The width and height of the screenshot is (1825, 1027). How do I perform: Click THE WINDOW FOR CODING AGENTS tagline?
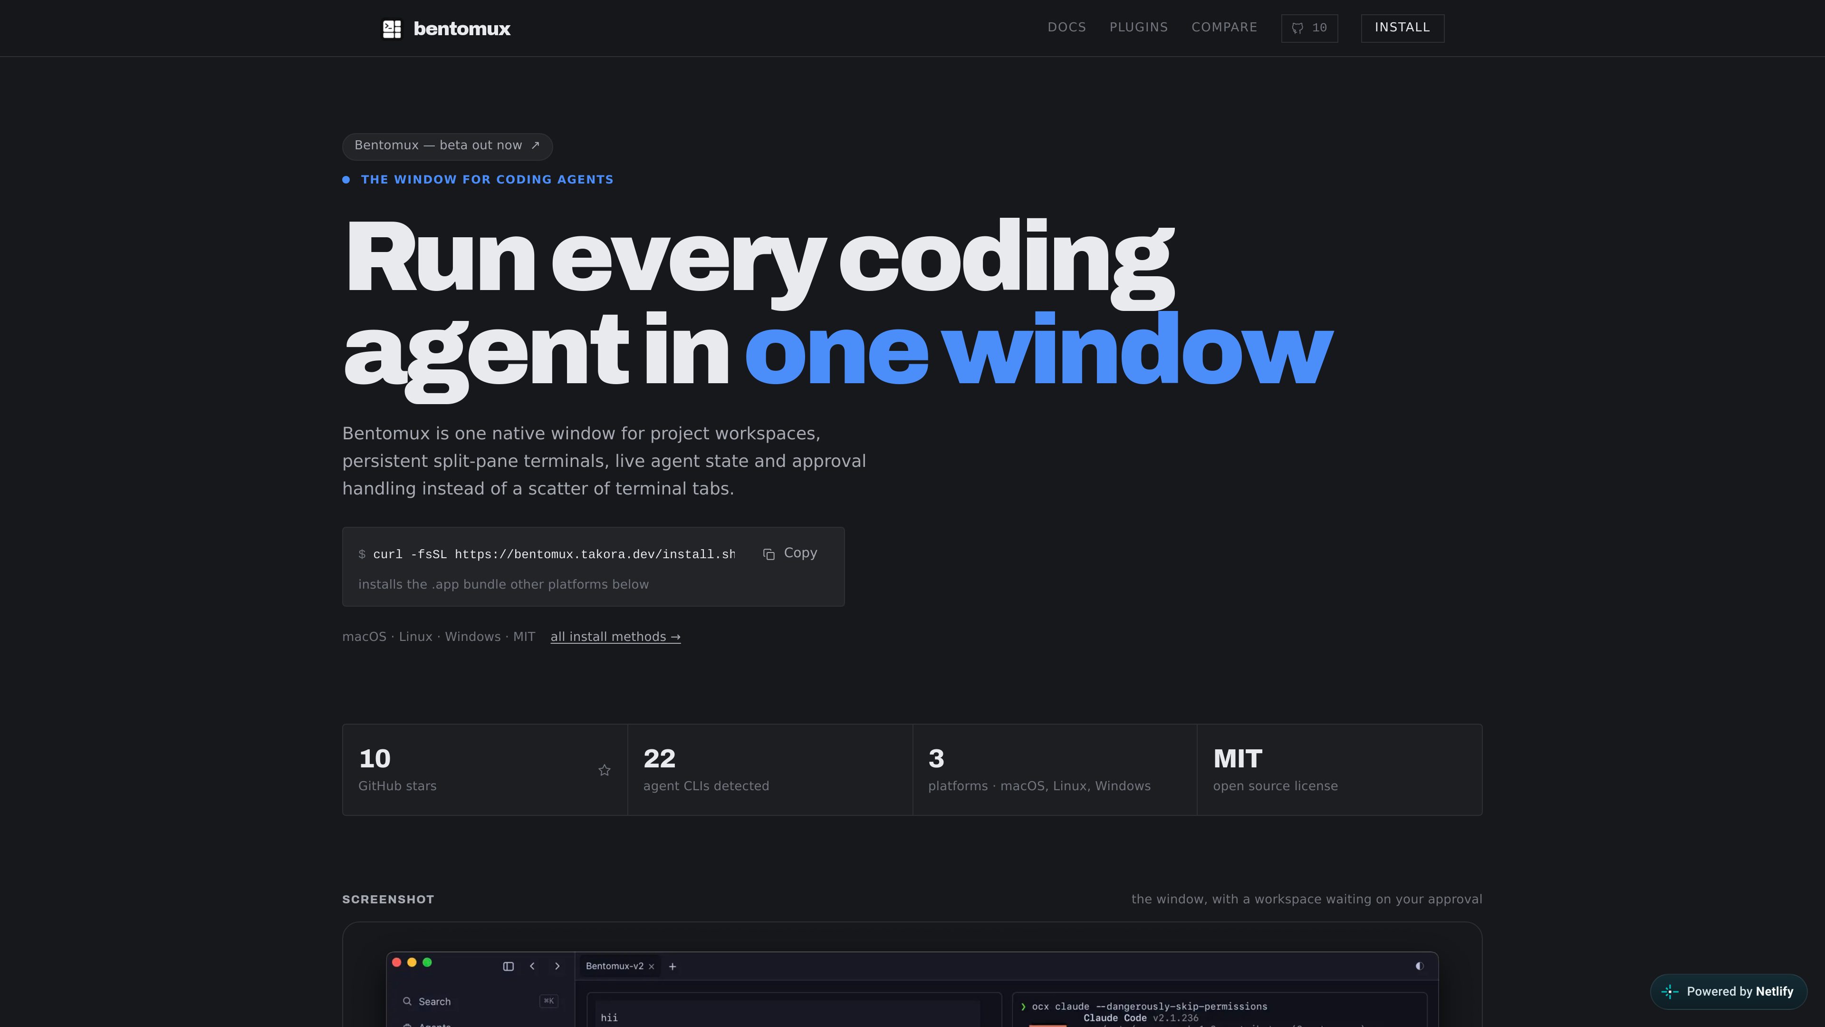487,179
